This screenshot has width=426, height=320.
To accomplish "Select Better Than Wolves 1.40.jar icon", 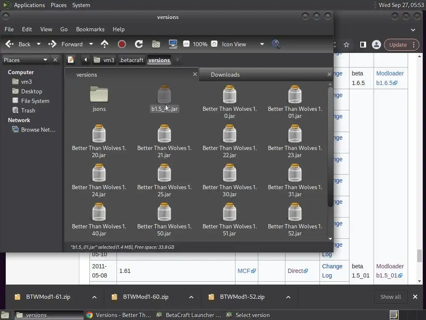I will [99, 212].
